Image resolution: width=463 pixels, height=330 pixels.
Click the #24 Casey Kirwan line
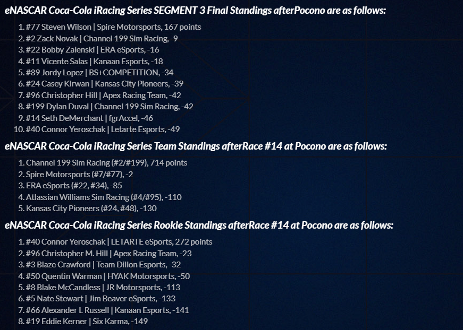click(x=105, y=84)
